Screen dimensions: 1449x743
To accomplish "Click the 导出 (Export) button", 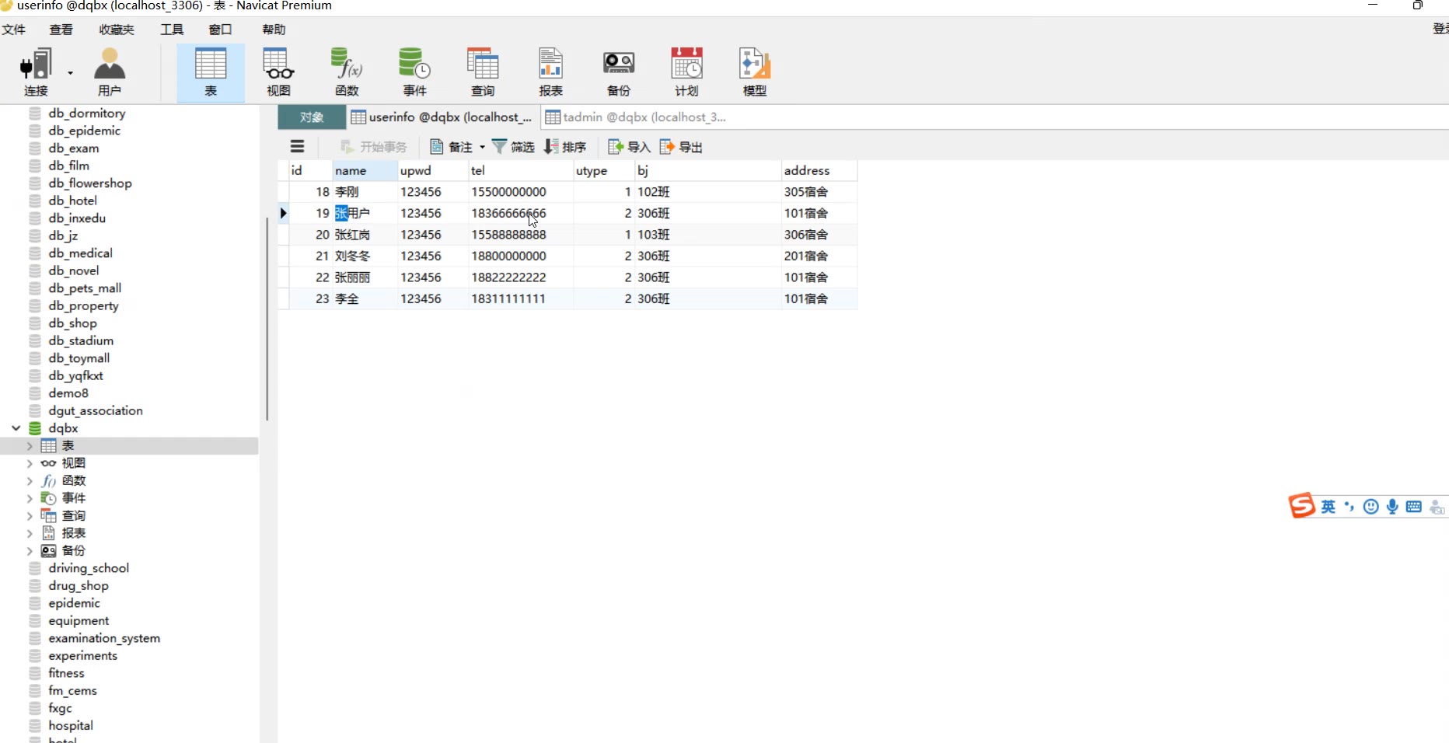I will tap(681, 147).
